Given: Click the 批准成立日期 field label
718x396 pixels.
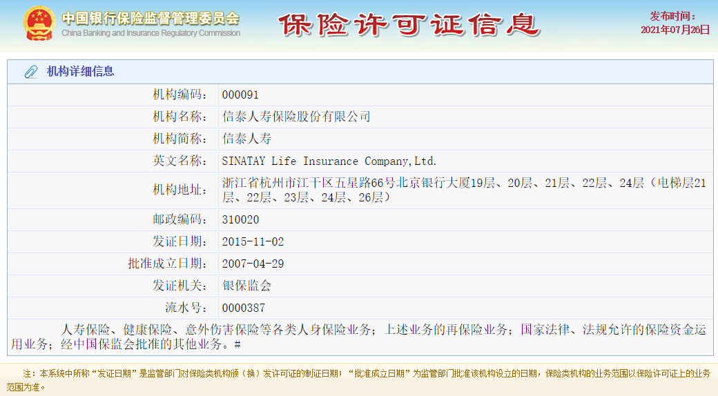Looking at the screenshot, I should coord(167,264).
